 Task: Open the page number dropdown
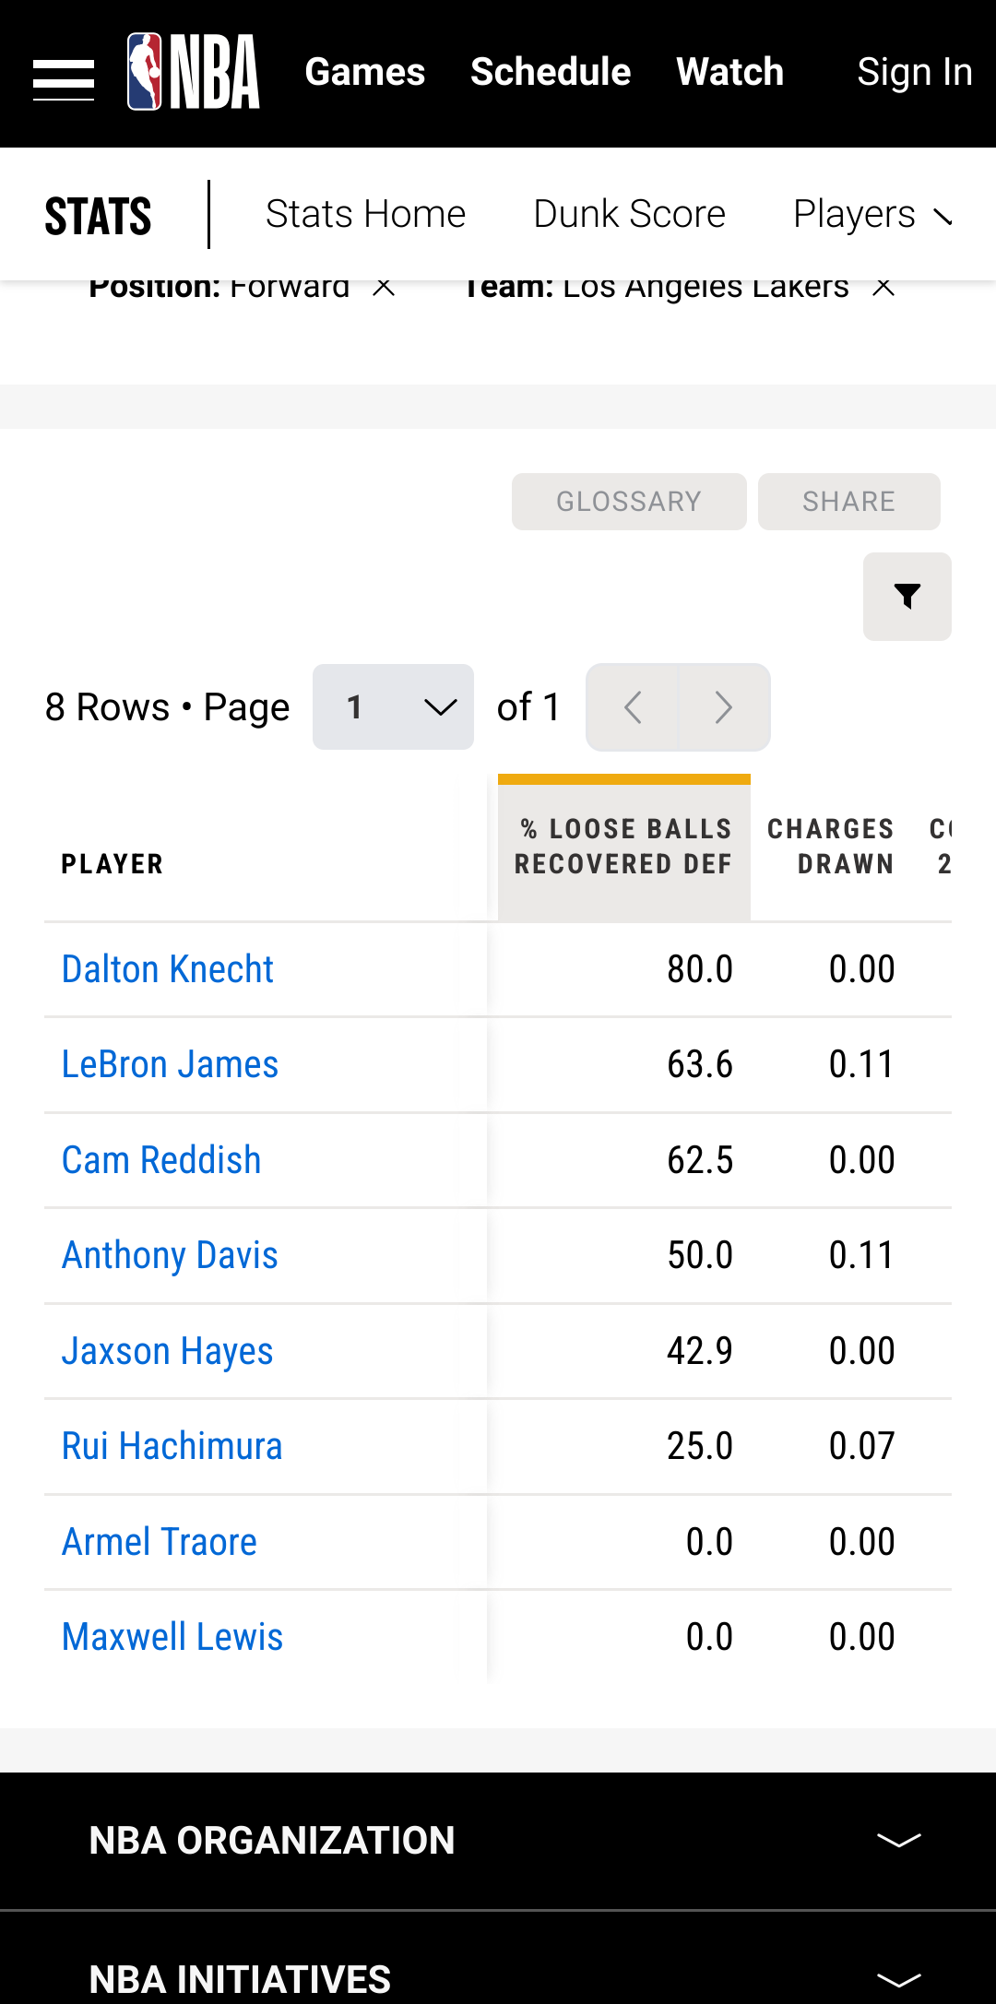[393, 707]
